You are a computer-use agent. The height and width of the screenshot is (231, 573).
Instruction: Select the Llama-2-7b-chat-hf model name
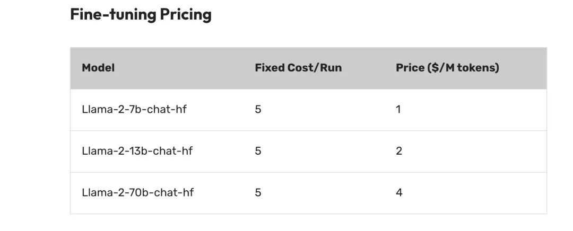click(134, 110)
